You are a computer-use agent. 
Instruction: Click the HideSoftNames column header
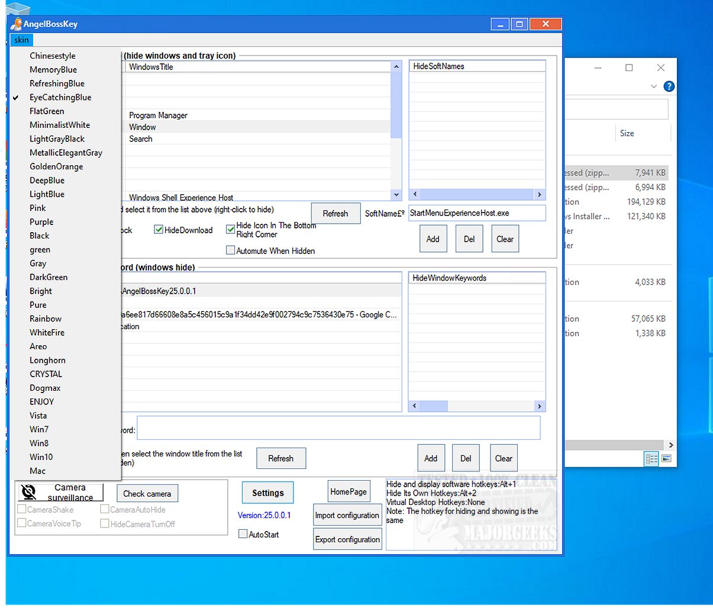pyautogui.click(x=477, y=66)
